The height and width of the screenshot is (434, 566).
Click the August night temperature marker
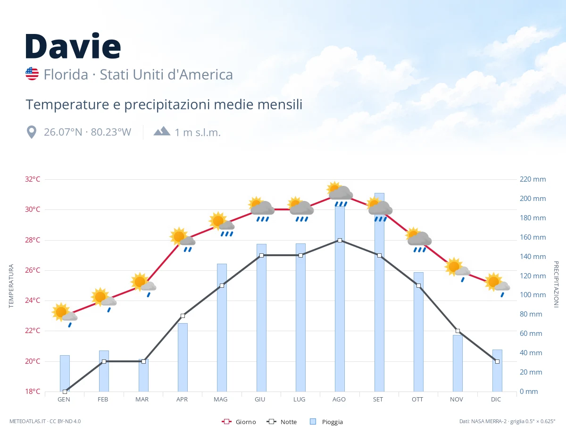pyautogui.click(x=340, y=240)
